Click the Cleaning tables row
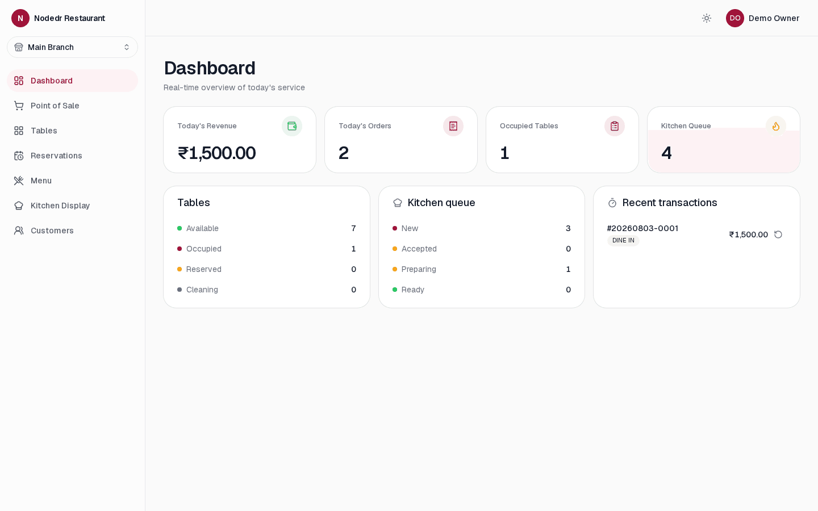Screen dimensions: 818x511 coord(266,290)
